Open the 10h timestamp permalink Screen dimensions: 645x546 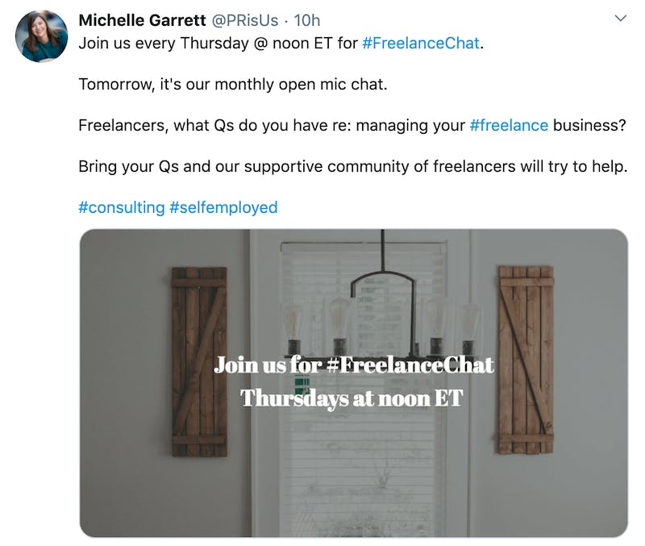click(307, 20)
